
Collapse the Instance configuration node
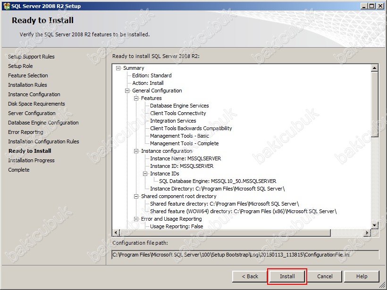click(136, 151)
